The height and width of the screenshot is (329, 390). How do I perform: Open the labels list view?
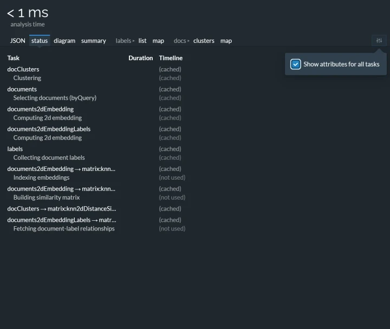point(142,41)
